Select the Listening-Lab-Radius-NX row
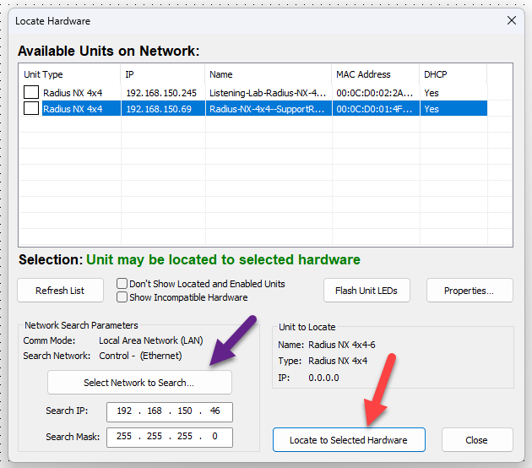532x468 pixels. click(267, 93)
